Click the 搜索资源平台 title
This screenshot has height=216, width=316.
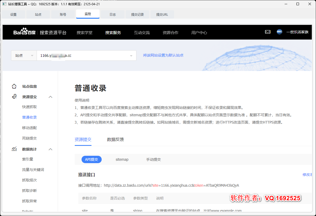(x=53, y=33)
